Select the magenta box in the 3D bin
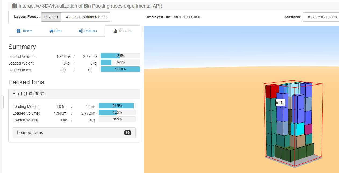The height and width of the screenshot is (173, 339). coord(308,129)
